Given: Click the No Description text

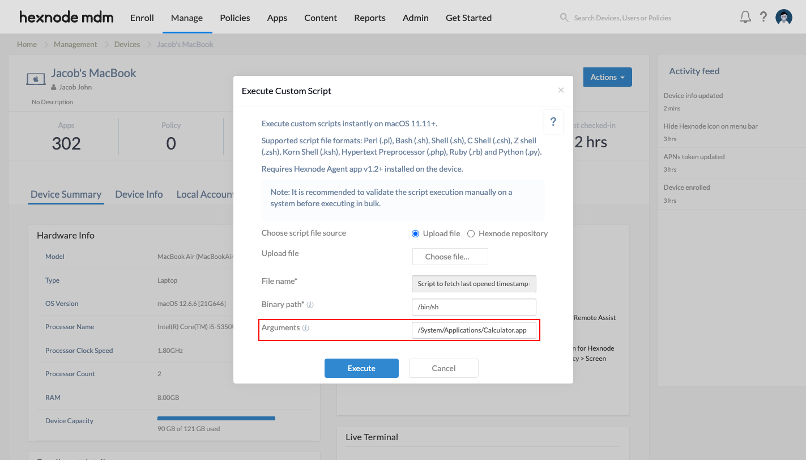Looking at the screenshot, I should (x=52, y=102).
